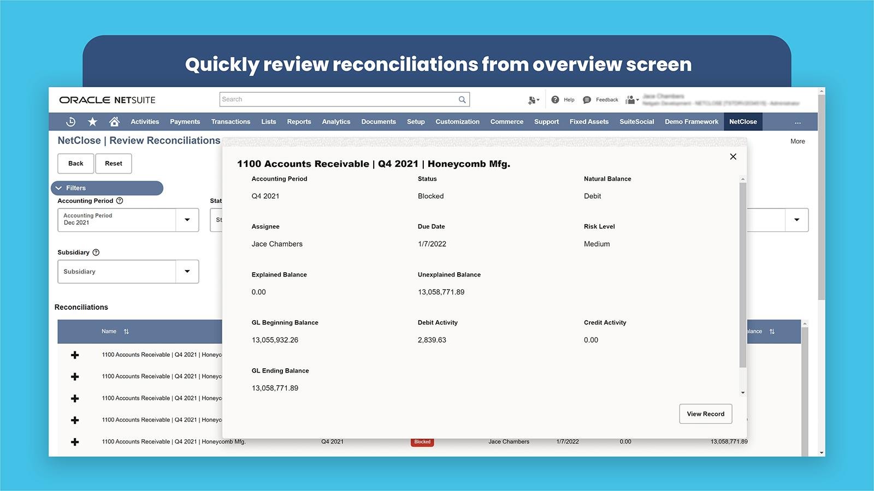Expand the first reconciliation row plus

[75, 355]
